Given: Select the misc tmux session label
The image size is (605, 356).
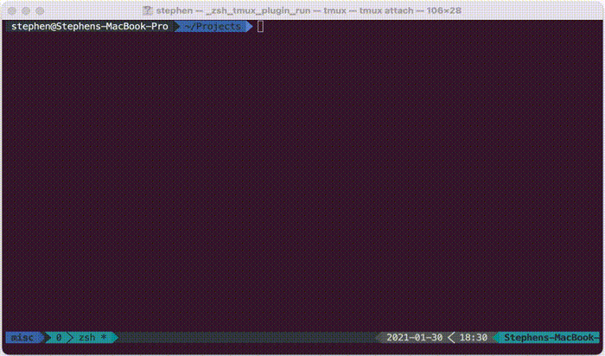Looking at the screenshot, I should (x=22, y=338).
